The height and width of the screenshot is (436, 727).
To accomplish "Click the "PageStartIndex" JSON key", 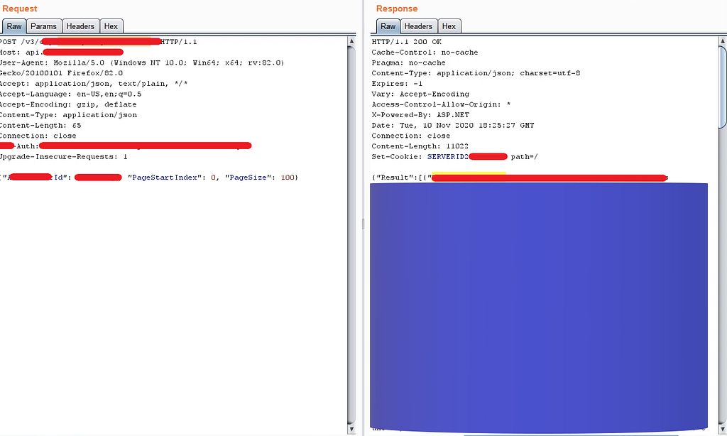I will tap(165, 178).
